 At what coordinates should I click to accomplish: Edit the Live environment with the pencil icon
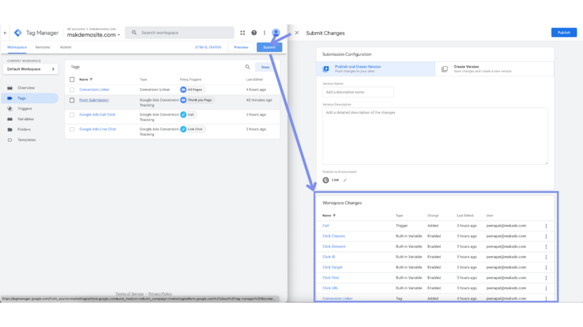point(345,180)
